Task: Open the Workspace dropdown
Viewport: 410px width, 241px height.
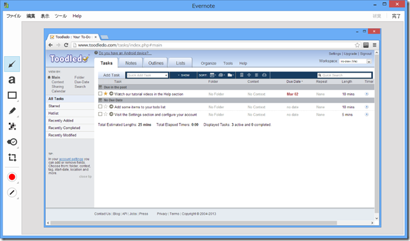Action: click(369, 62)
